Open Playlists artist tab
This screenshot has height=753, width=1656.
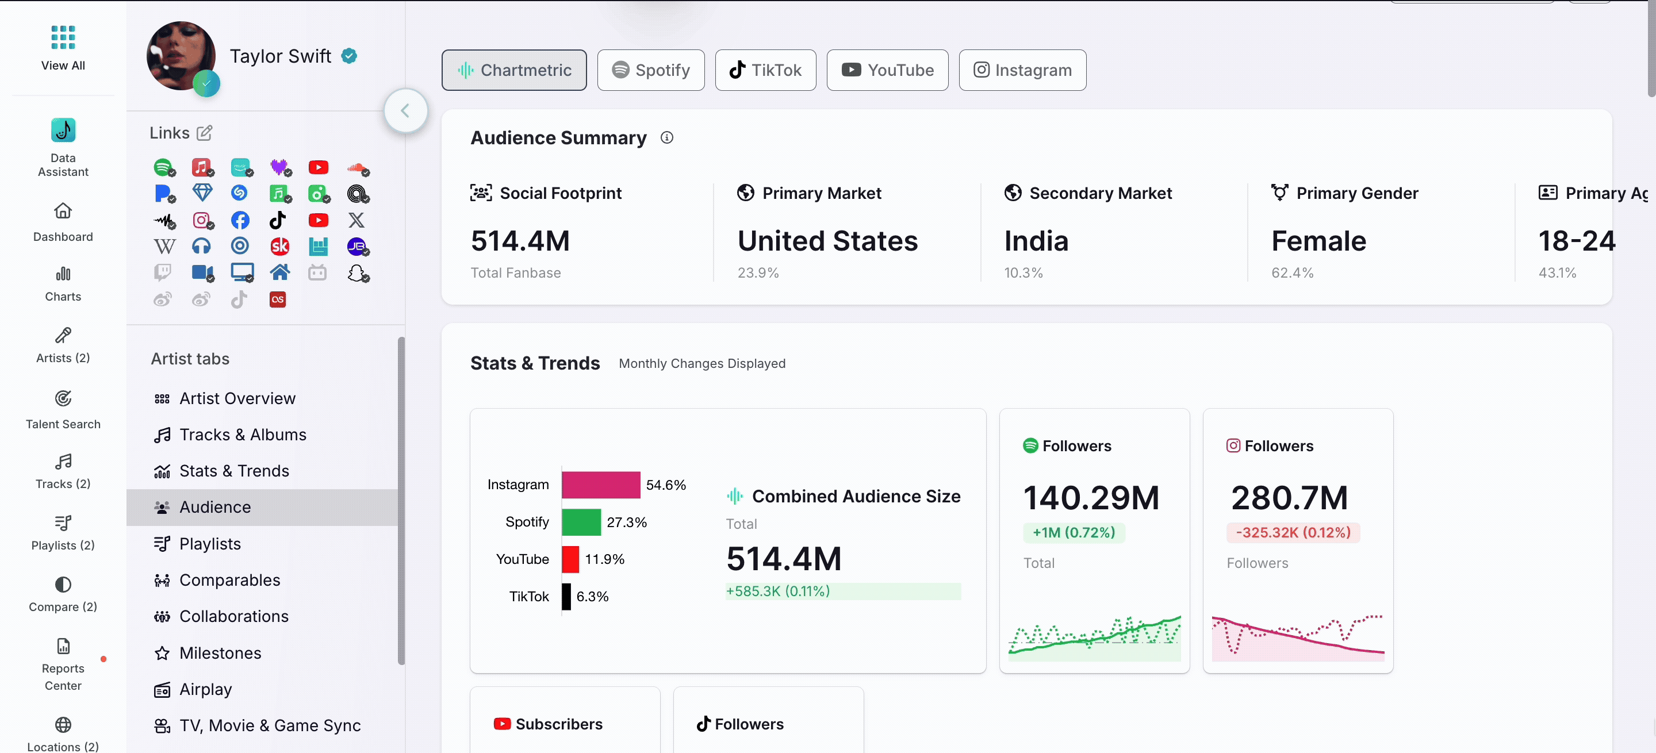point(262,544)
